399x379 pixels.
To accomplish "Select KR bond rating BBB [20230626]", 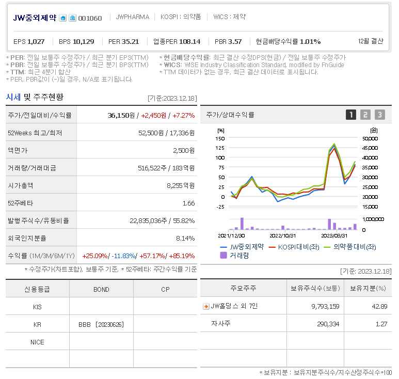I will coord(101,325).
